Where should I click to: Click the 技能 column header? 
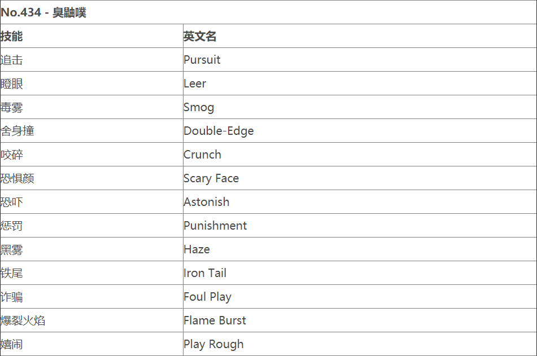pyautogui.click(x=12, y=36)
